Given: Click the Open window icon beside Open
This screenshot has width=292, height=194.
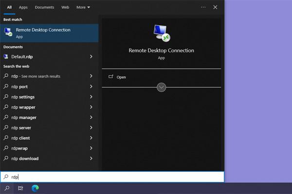Looking at the screenshot, I should [111, 77].
